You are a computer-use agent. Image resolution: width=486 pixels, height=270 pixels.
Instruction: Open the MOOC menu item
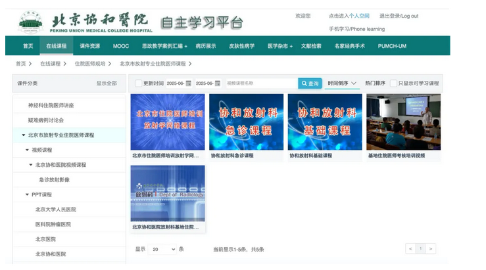point(121,46)
